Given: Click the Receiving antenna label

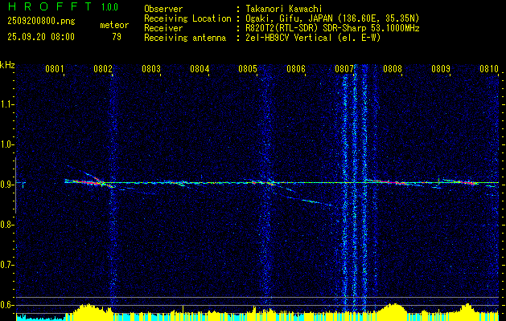Looking at the screenshot, I should (x=185, y=38).
